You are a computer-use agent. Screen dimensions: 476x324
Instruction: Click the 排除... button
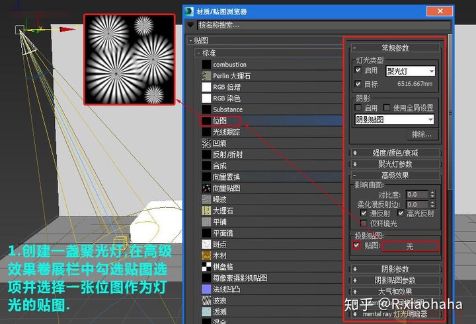[x=422, y=135]
